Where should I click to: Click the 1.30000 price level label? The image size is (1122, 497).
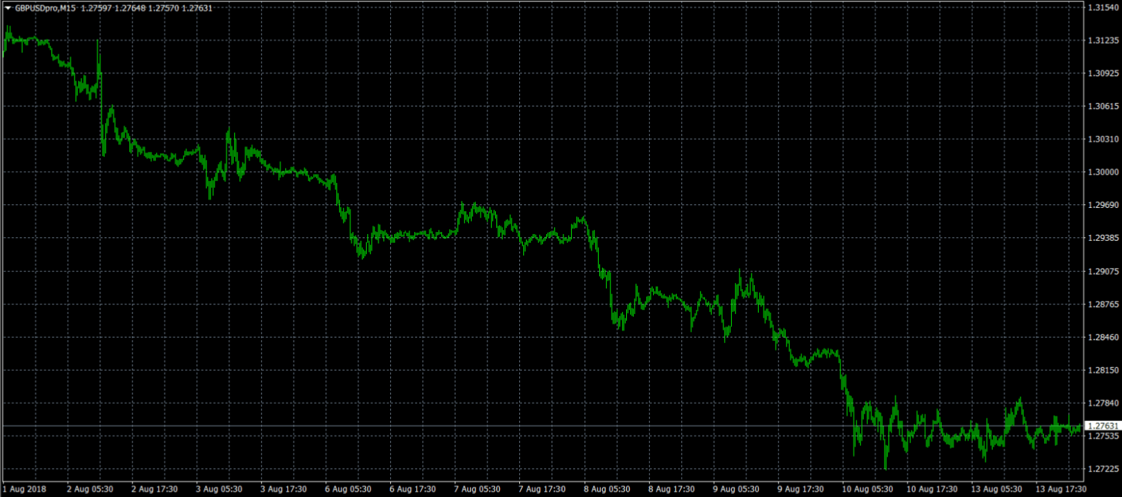click(x=1103, y=173)
